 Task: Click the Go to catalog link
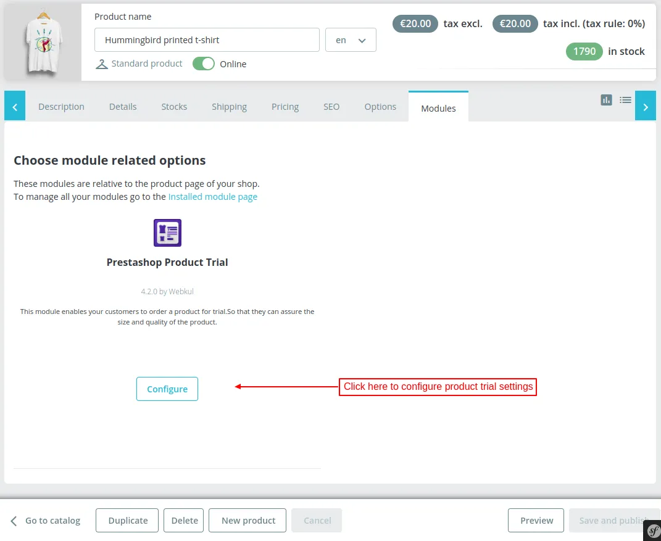tap(52, 521)
